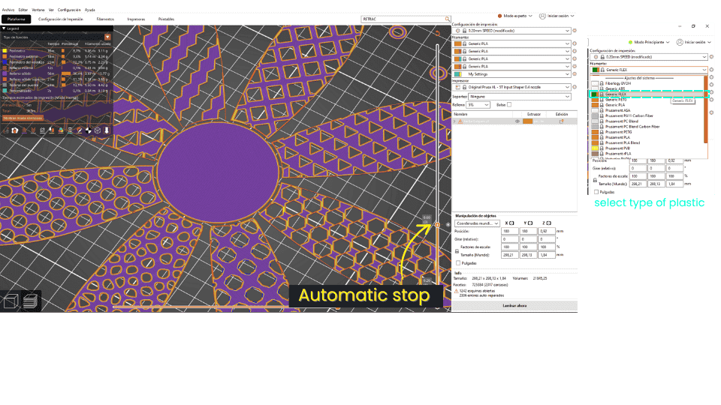Image resolution: width=721 pixels, height=405 pixels.
Task: Click the layers preview view icon
Action: (x=29, y=301)
